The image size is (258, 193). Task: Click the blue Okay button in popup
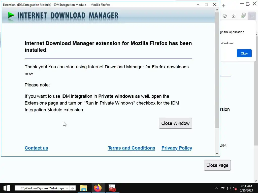click(x=244, y=53)
